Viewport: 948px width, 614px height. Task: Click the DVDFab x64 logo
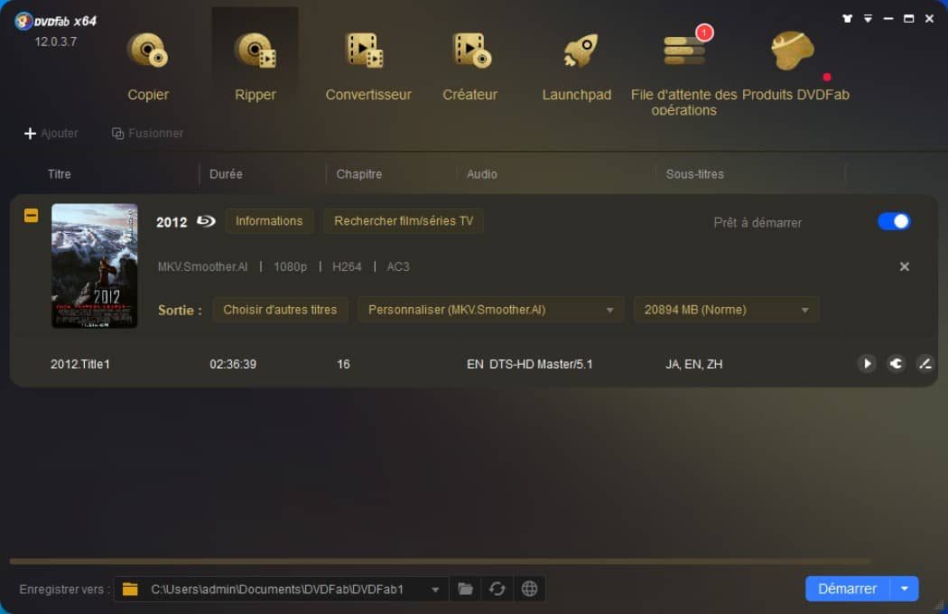point(56,21)
